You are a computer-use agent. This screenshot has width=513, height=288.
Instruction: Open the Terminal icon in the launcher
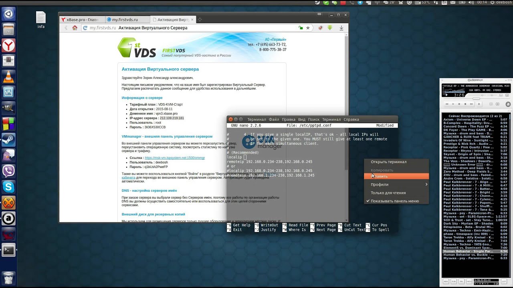(x=8, y=250)
